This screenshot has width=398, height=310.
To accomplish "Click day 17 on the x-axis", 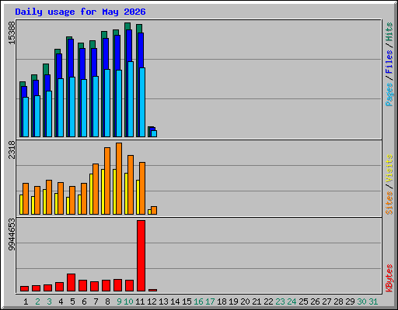I will pos(210,301).
